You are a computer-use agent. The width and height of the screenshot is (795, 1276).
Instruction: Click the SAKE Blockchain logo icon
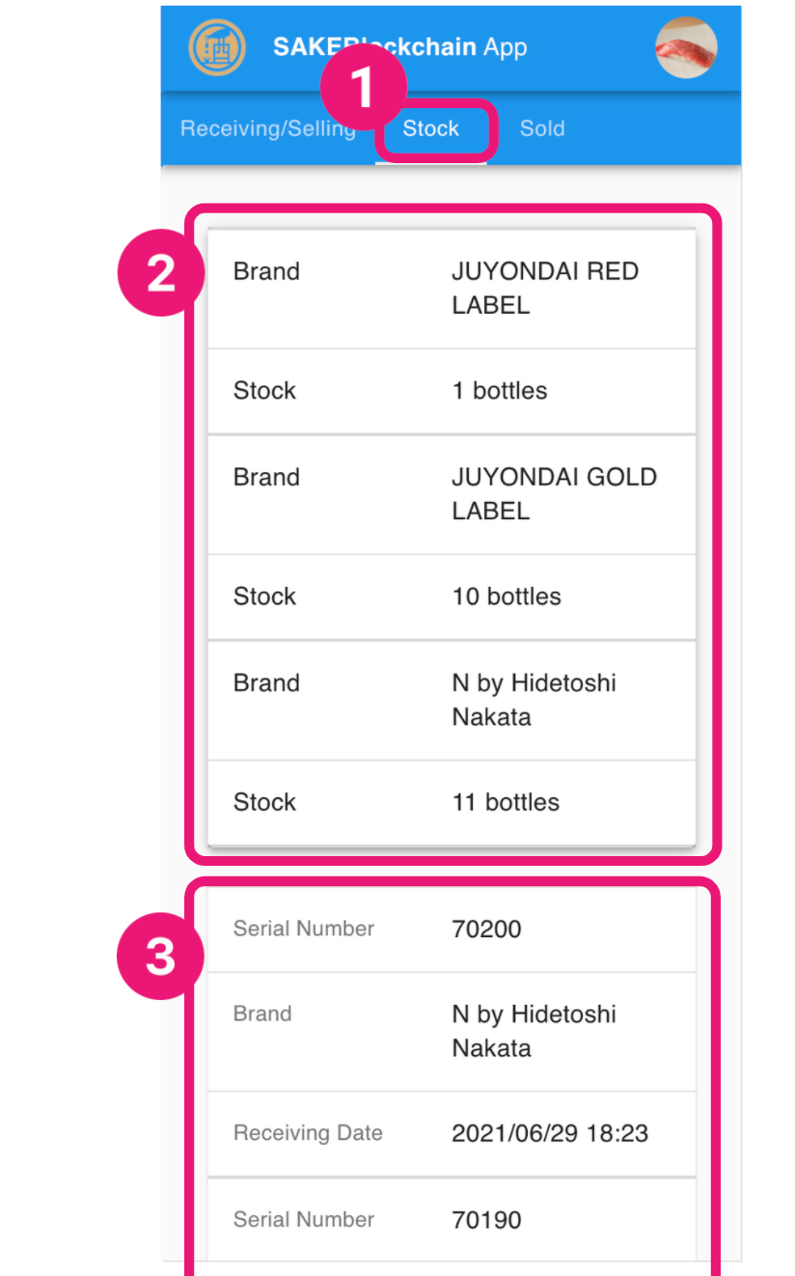217,47
